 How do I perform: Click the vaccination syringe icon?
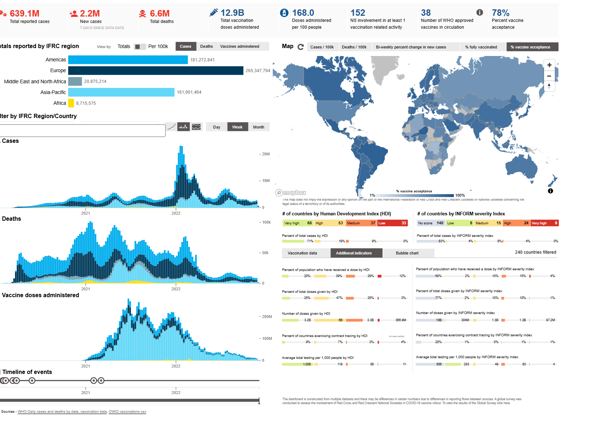click(x=214, y=13)
